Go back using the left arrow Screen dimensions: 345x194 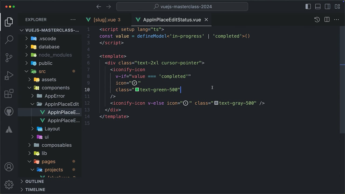click(x=99, y=6)
